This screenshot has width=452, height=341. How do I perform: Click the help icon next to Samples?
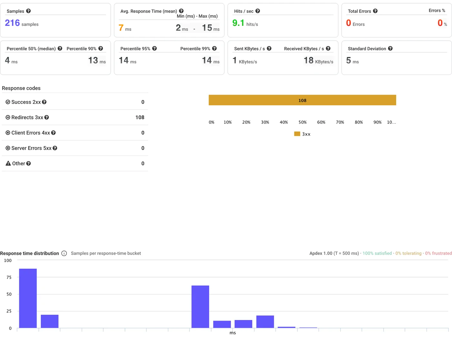[x=28, y=11]
